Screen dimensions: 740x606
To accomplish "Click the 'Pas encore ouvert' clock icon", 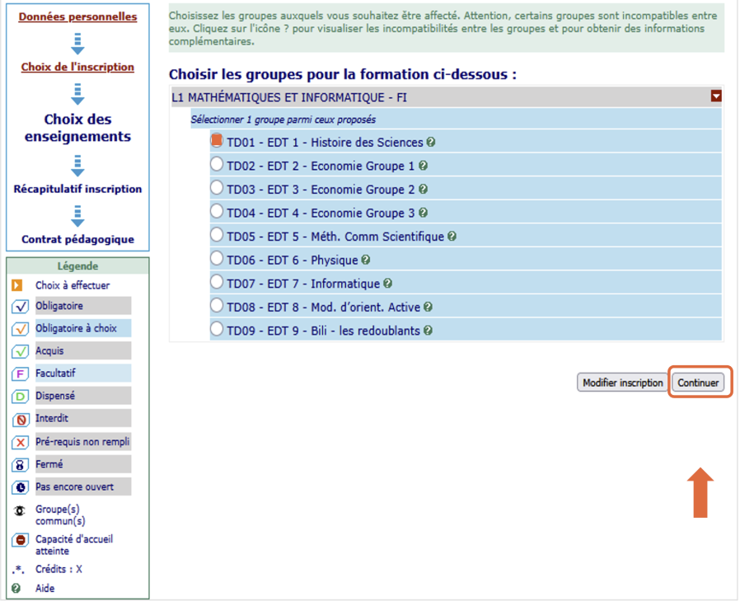I will click(x=21, y=487).
